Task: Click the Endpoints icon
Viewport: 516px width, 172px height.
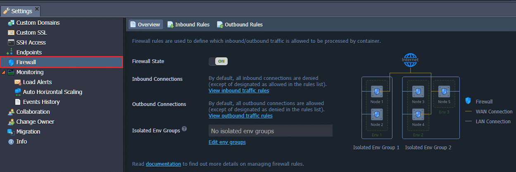Action: (x=11, y=52)
